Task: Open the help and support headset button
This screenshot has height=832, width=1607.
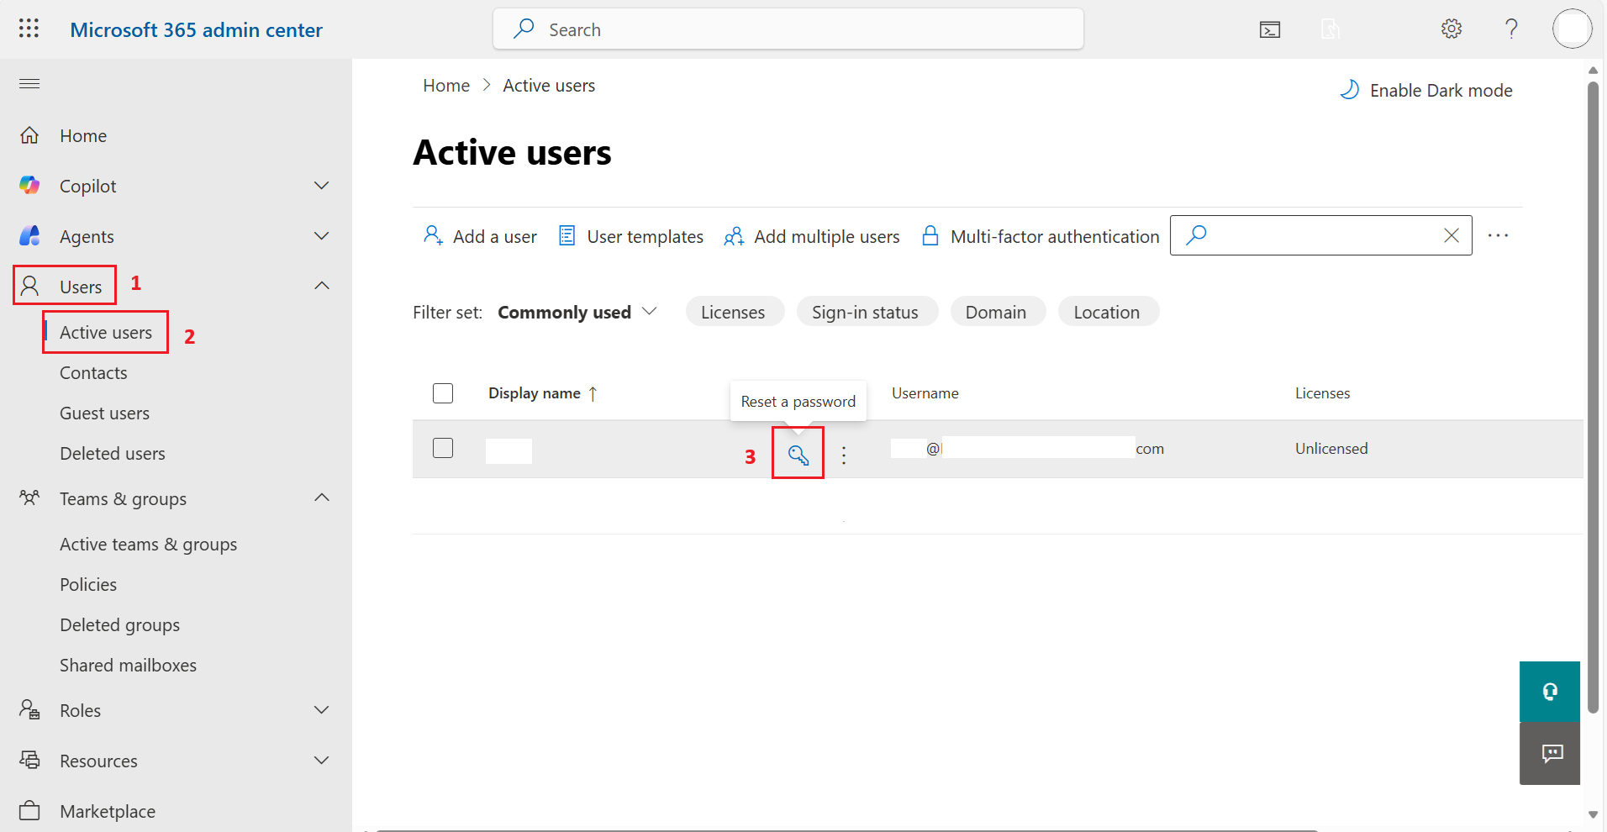Action: pyautogui.click(x=1550, y=692)
